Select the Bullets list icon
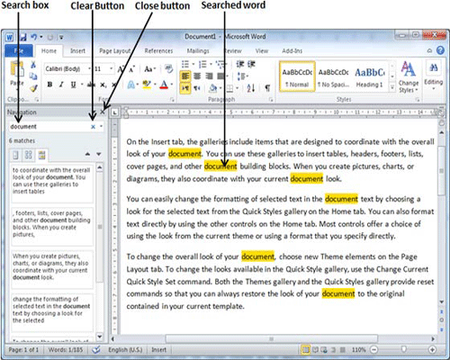Screen dimensions: 450x360 click(x=185, y=64)
